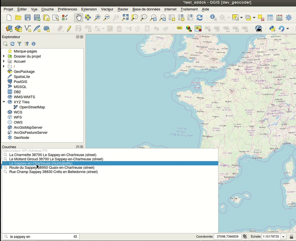The height and width of the screenshot is (241, 296).
Task: Click the locator search field
Action: [41, 237]
